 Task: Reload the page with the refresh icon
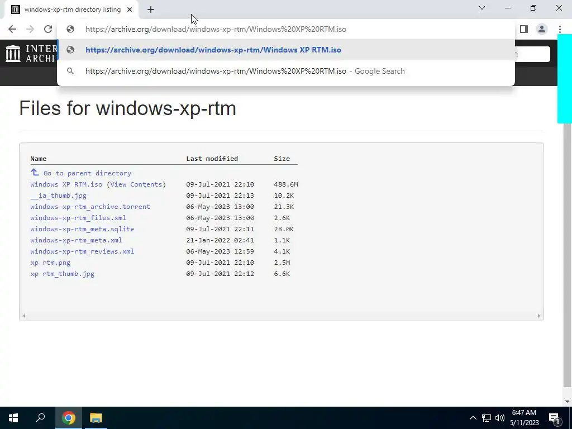pyautogui.click(x=48, y=29)
